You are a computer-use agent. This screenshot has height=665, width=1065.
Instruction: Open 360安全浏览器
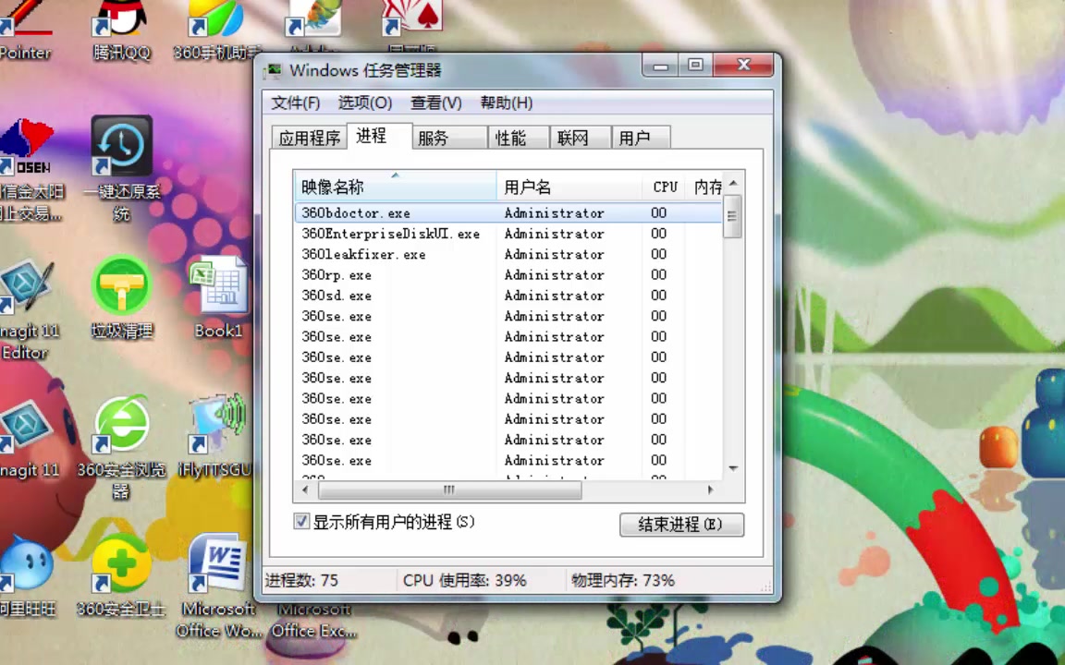(x=121, y=425)
